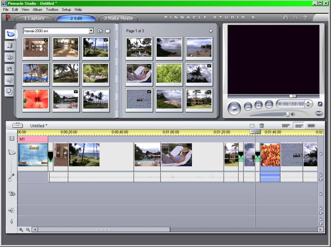Open the Disc Menus album tab
This screenshot has width=331, height=247.
point(10,91)
